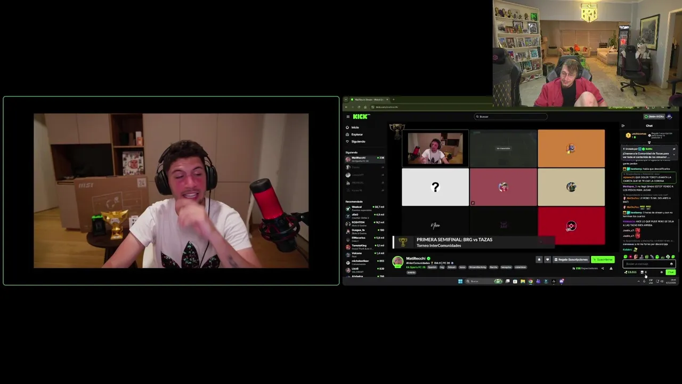682x384 pixels.
Task: Open chat settings gear icon
Action: [662, 272]
